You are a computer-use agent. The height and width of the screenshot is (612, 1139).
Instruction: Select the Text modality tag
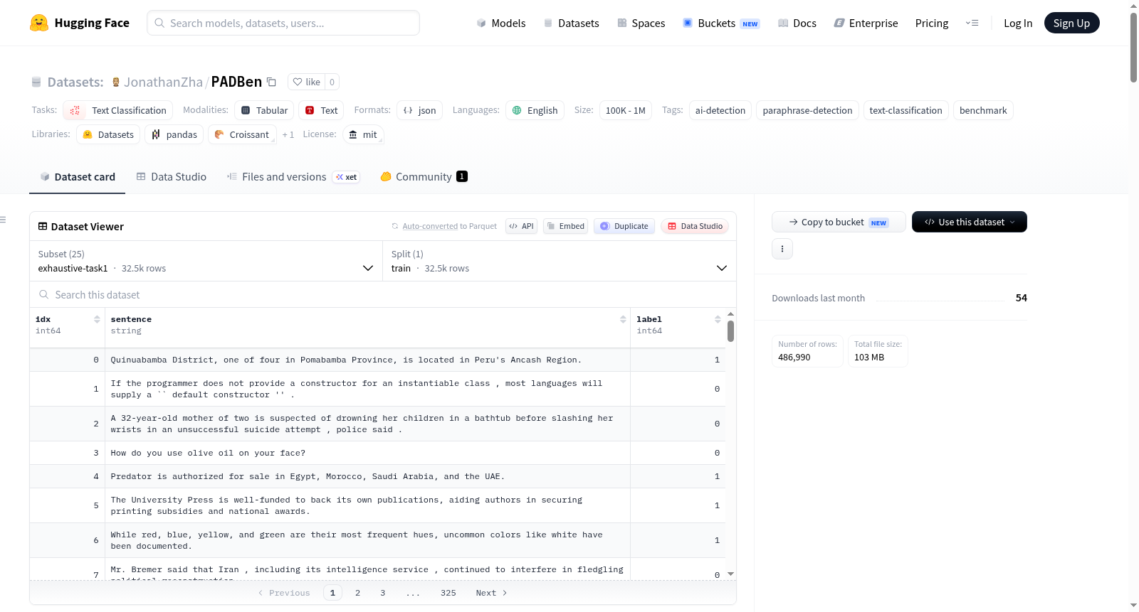(321, 110)
